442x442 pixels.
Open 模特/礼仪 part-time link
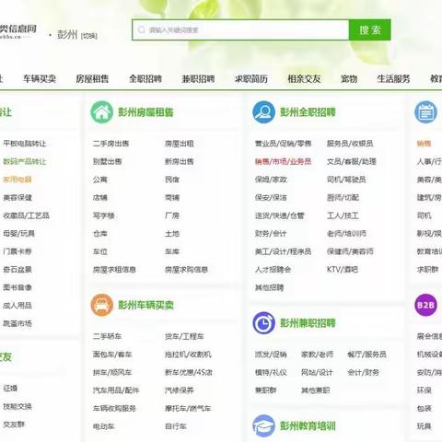tap(271, 372)
